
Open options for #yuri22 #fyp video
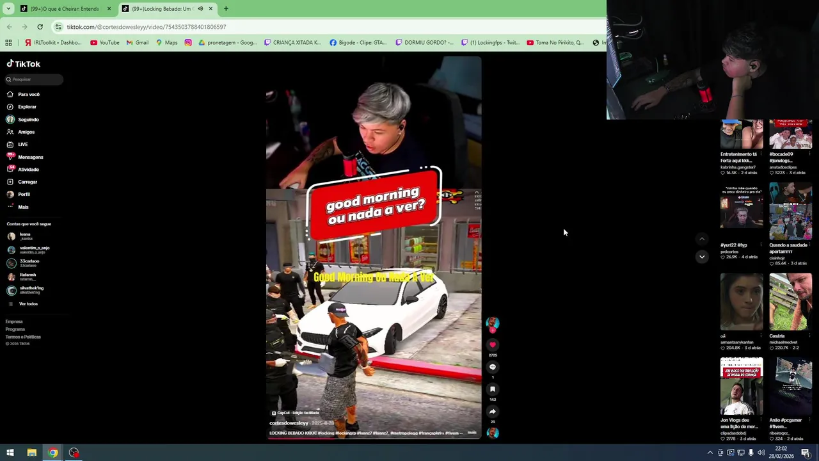[761, 245]
